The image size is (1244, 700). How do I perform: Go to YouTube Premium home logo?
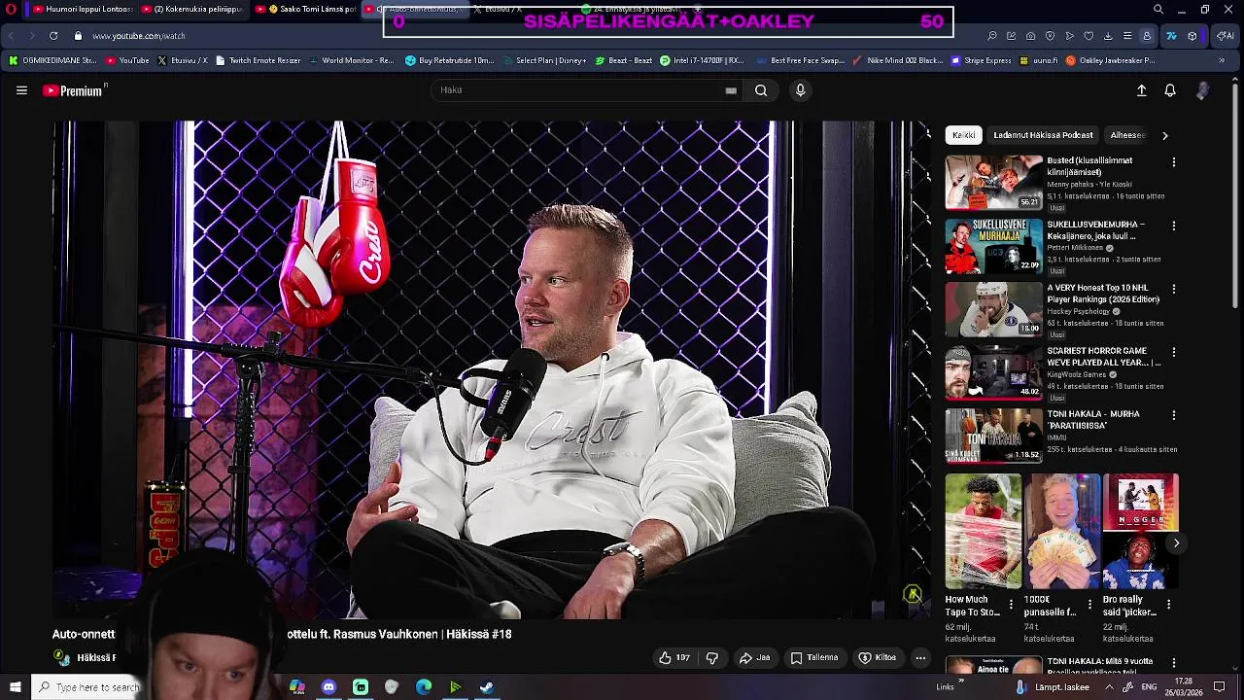[74, 90]
